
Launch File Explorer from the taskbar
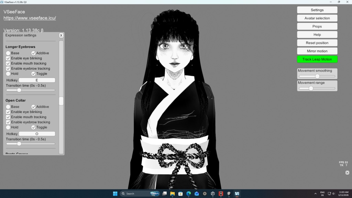pyautogui.click(x=173, y=194)
